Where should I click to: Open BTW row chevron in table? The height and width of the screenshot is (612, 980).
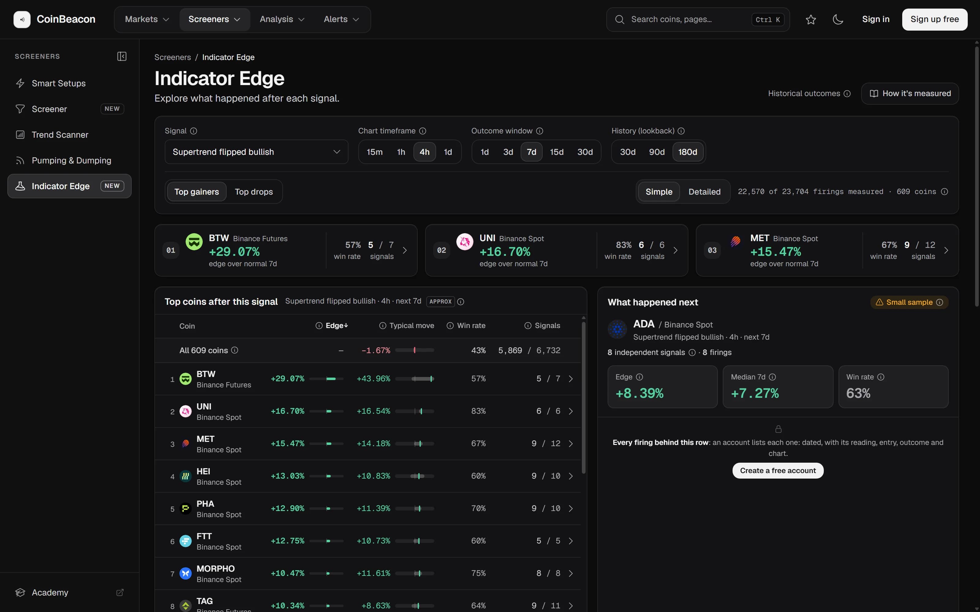(571, 379)
